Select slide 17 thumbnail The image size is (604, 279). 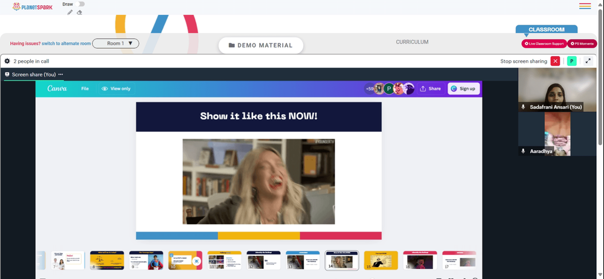[459, 260]
